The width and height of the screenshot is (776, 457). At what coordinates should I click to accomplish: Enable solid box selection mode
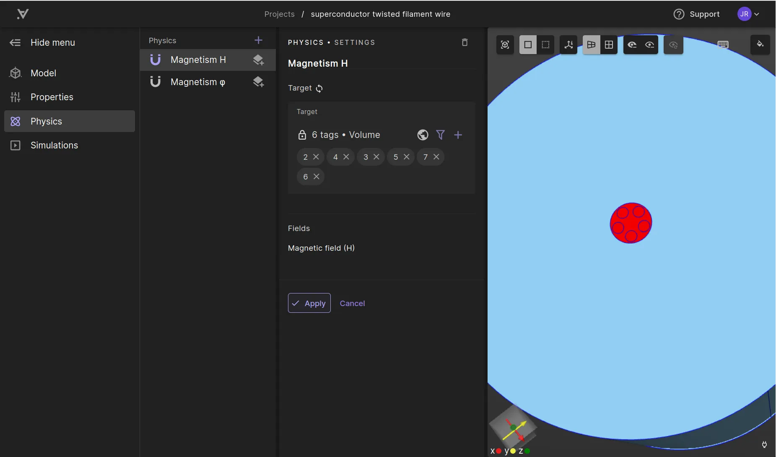(528, 45)
